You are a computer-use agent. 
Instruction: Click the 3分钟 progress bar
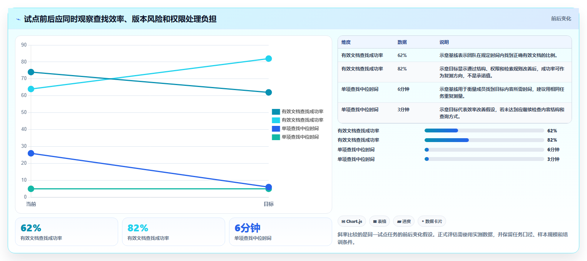(x=484, y=159)
